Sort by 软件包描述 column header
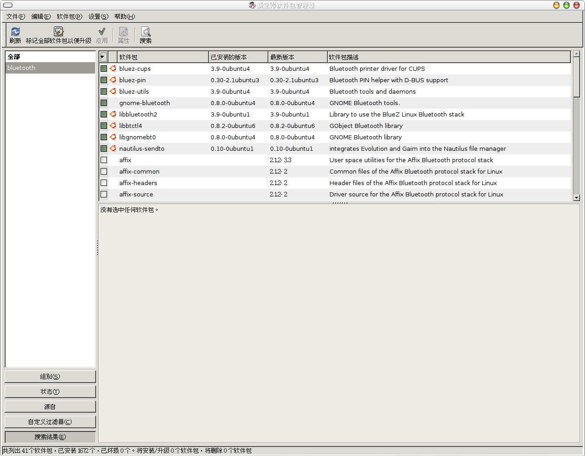The image size is (585, 456). pos(449,57)
